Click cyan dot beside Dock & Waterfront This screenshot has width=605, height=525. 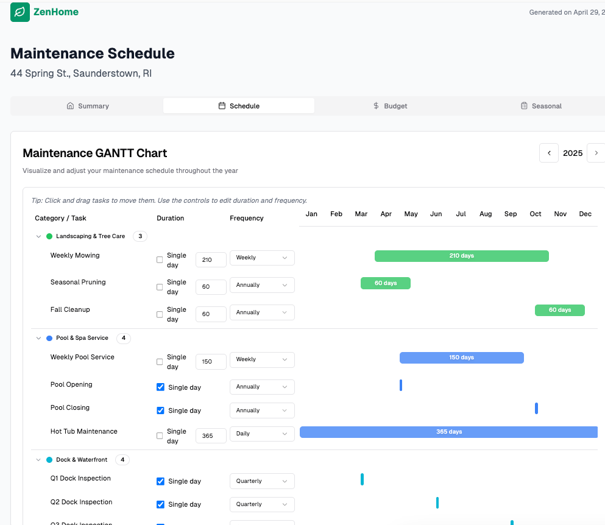point(49,460)
